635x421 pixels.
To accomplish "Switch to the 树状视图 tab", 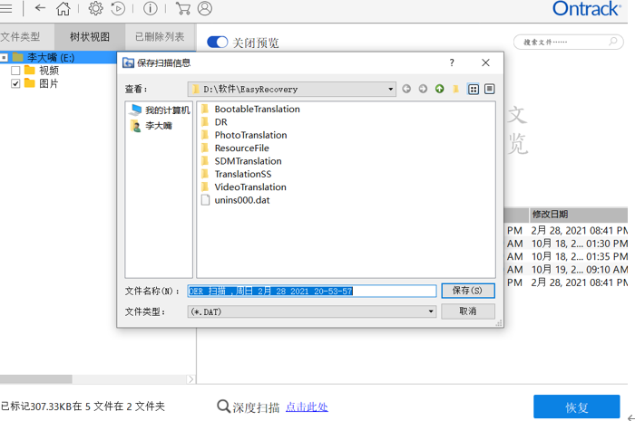I will tap(90, 37).
